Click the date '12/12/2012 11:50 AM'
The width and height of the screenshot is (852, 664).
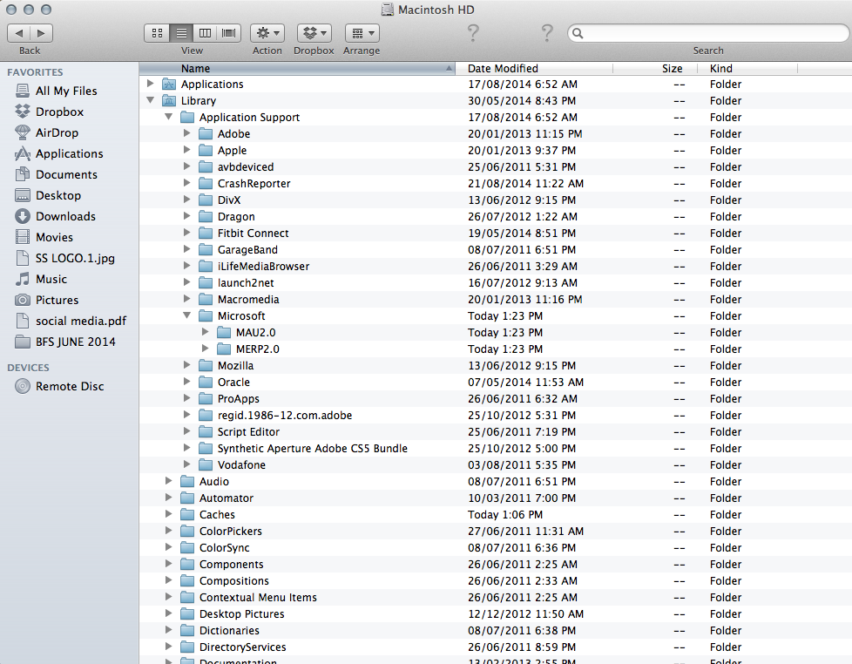pos(525,614)
